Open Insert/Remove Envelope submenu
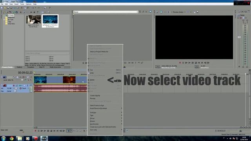The width and height of the screenshot is (251, 141). tap(105, 108)
